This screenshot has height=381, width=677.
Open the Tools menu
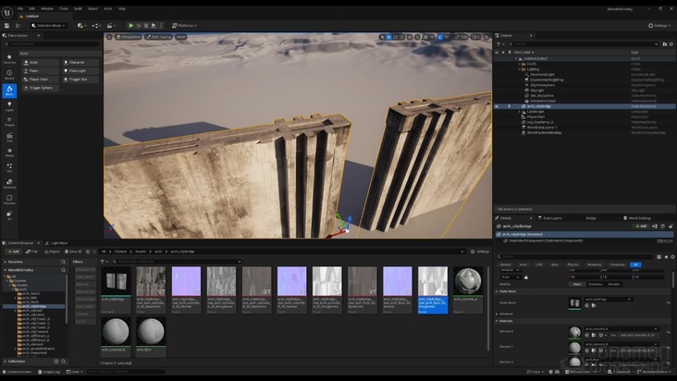pos(64,8)
